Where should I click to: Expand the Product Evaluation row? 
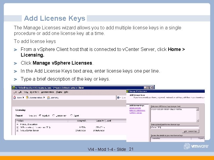[x=17, y=124]
